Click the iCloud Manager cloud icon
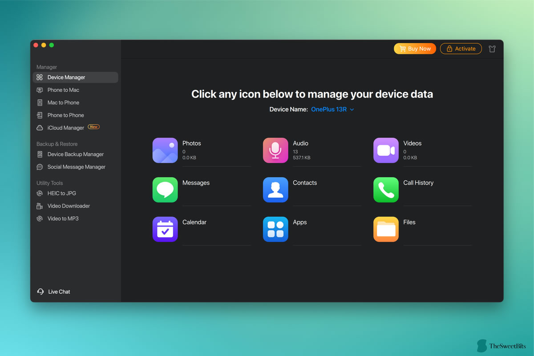 click(x=40, y=128)
